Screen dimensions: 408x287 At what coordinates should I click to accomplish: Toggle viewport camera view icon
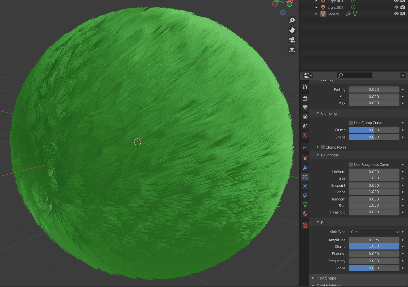[292, 40]
